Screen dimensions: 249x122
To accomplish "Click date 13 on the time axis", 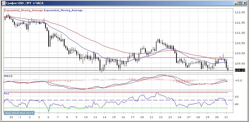I will tap(95, 117).
